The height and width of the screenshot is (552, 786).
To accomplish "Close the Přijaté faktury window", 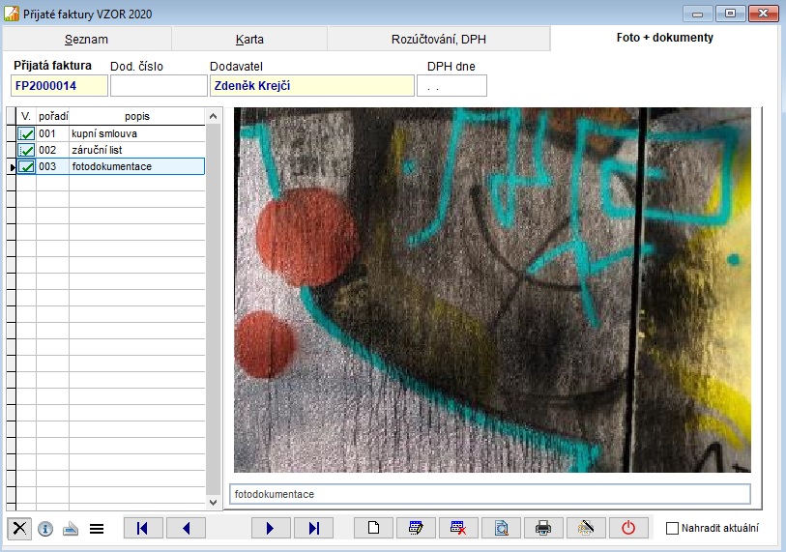I will tap(764, 14).
